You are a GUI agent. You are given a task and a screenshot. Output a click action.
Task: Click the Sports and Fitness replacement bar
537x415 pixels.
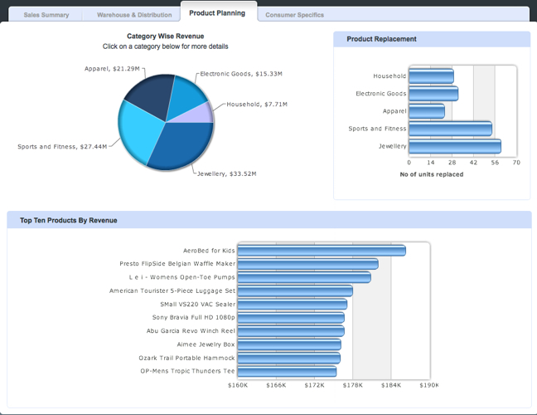(451, 129)
